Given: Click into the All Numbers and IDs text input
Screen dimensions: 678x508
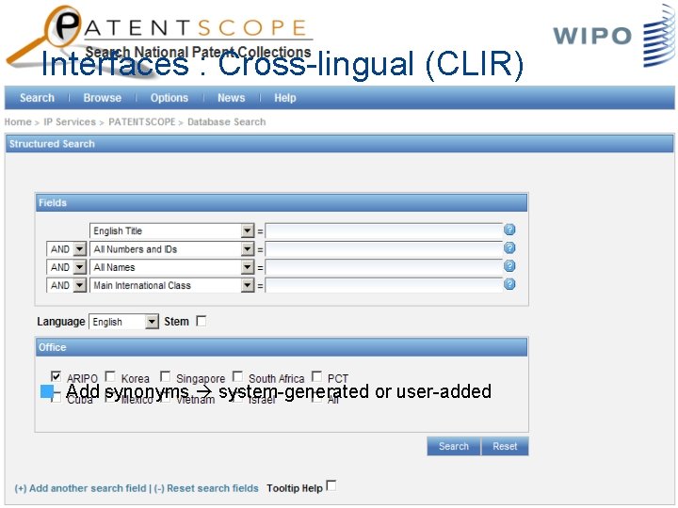Looking at the screenshot, I should 383,248.
